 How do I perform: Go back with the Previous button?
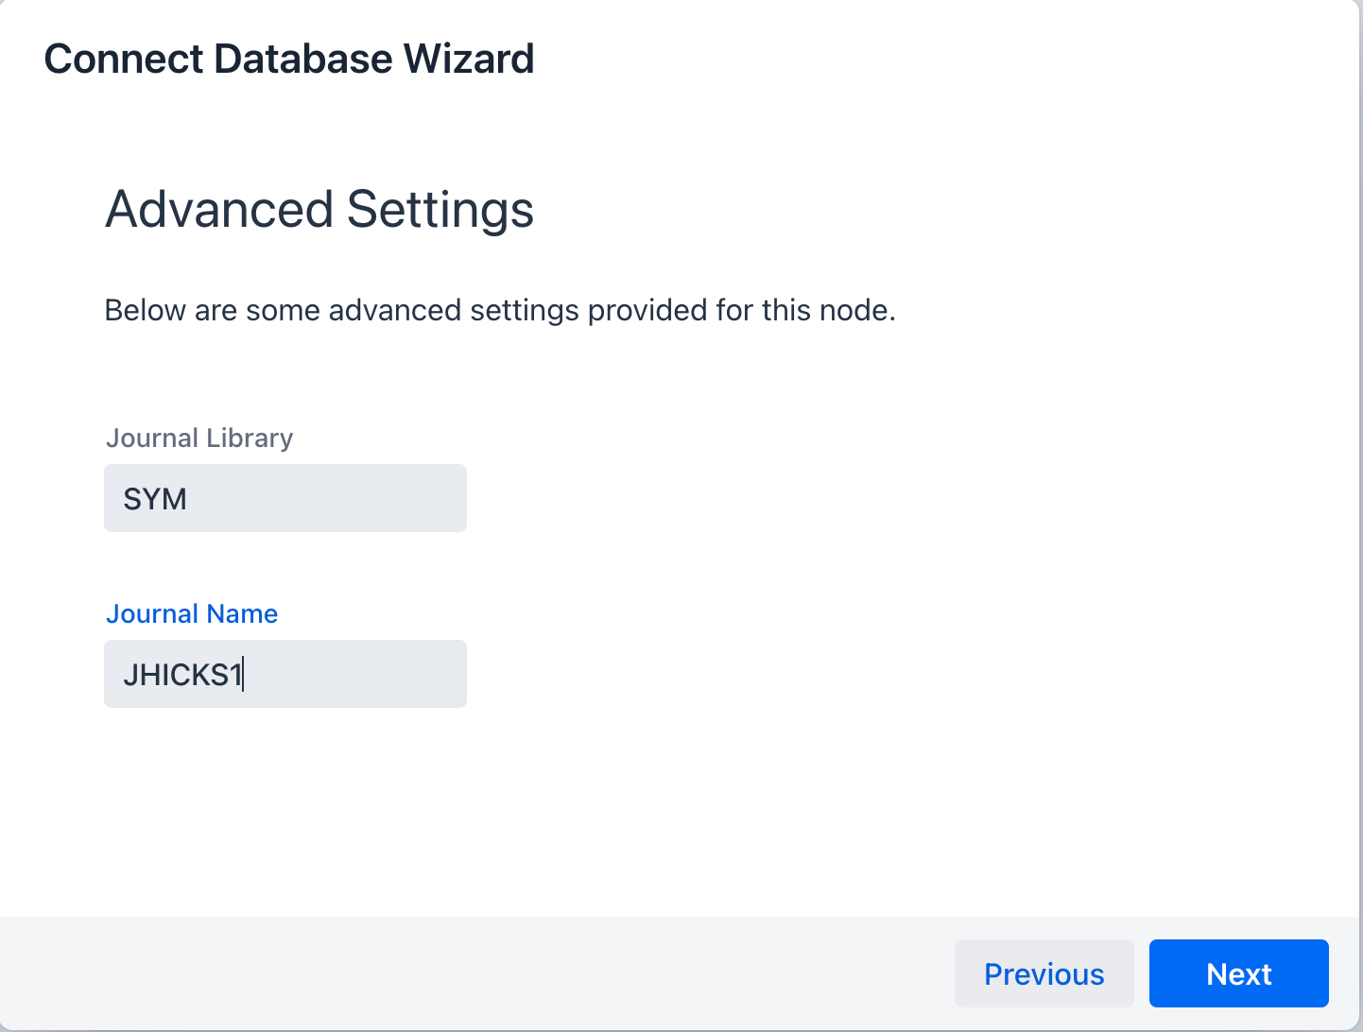coord(1044,973)
